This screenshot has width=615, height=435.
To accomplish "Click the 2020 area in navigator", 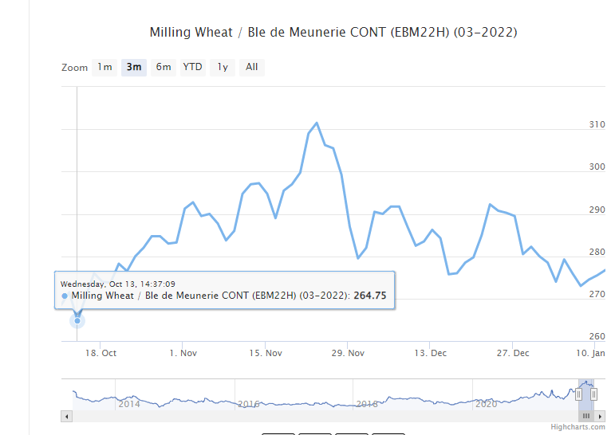I will coord(486,404).
